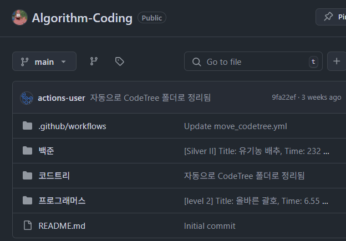The width and height of the screenshot is (346, 241).
Task: Open actions-user avatar icon
Action: pos(27,98)
